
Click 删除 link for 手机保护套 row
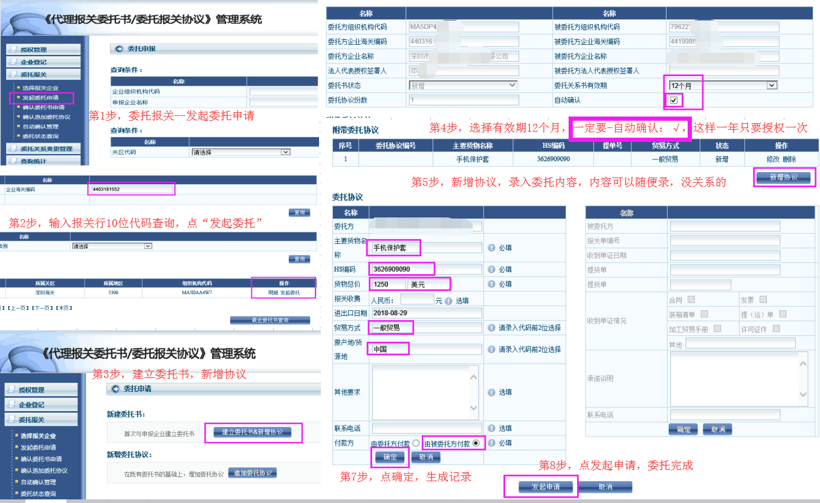789,159
